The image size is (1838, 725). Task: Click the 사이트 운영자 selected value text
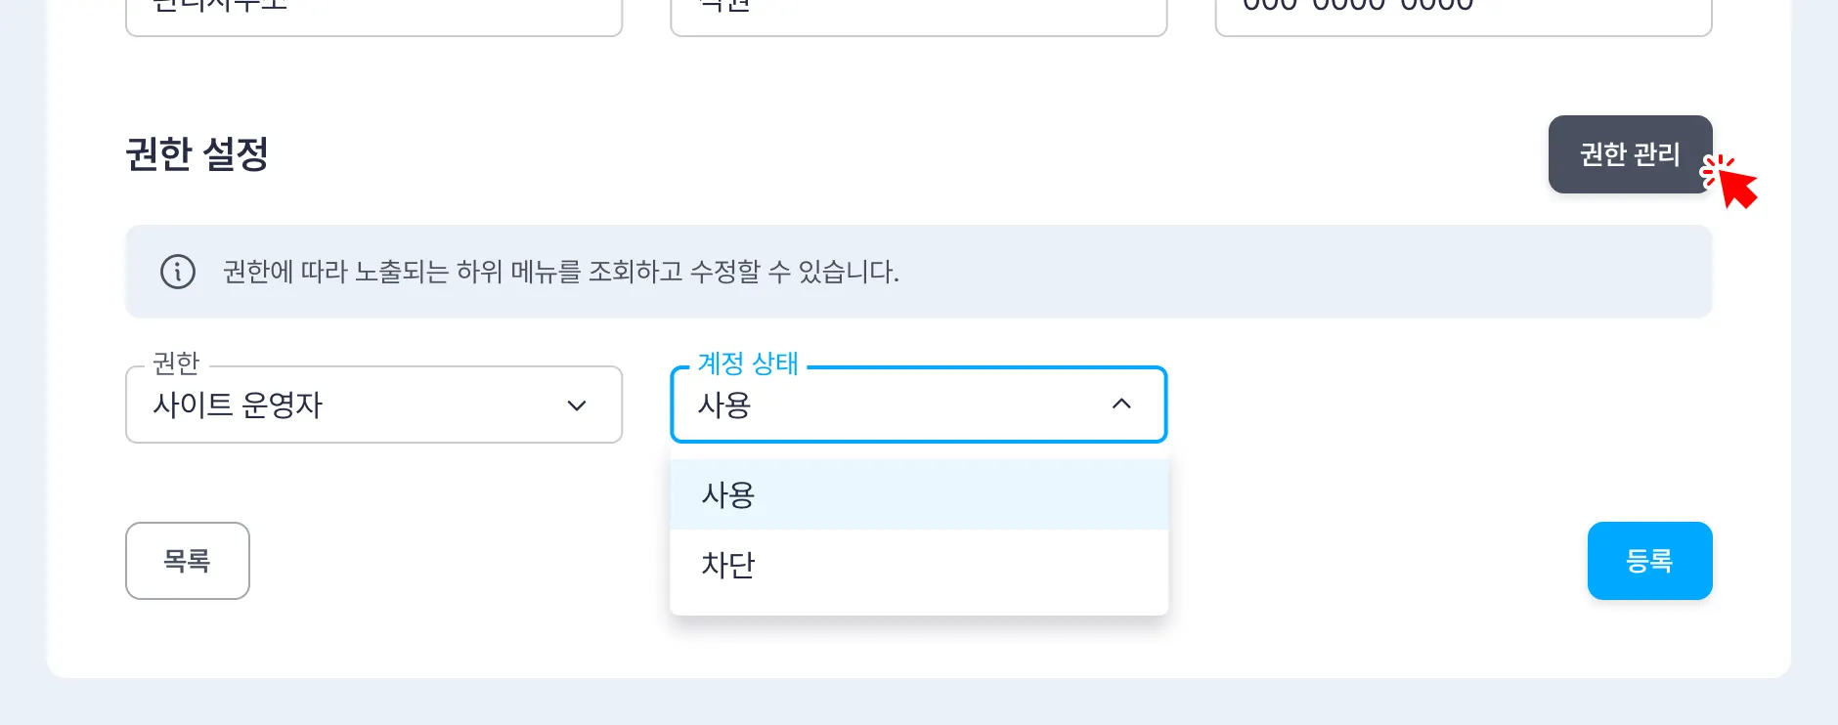(x=238, y=405)
